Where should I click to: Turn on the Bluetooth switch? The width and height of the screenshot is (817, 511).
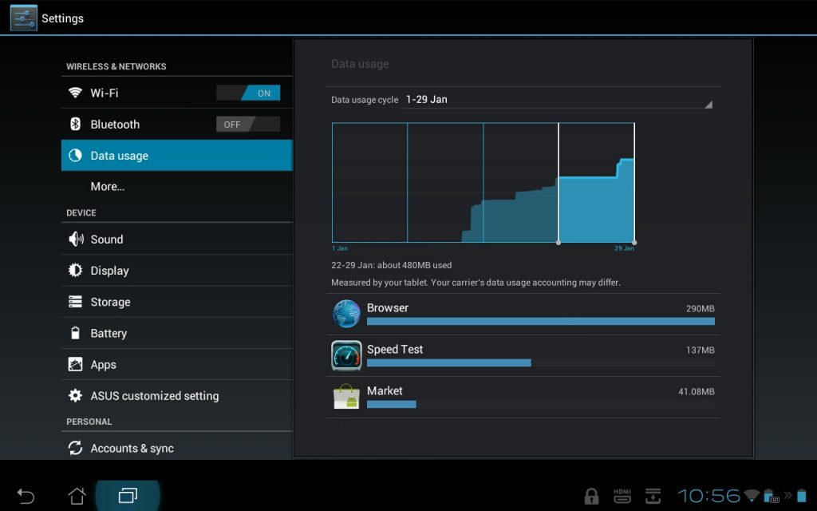click(x=250, y=124)
